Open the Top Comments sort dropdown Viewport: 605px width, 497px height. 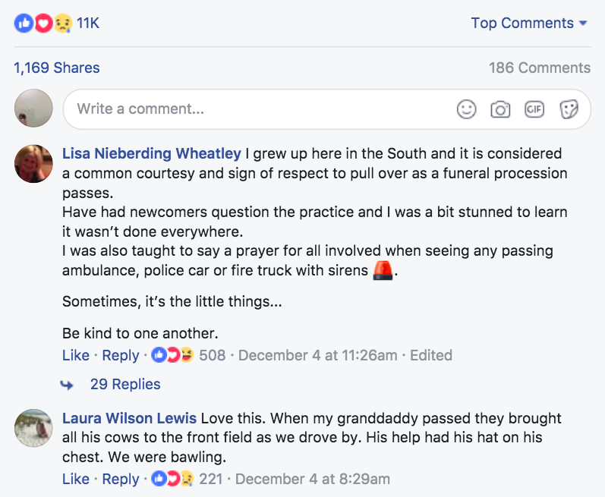point(529,23)
